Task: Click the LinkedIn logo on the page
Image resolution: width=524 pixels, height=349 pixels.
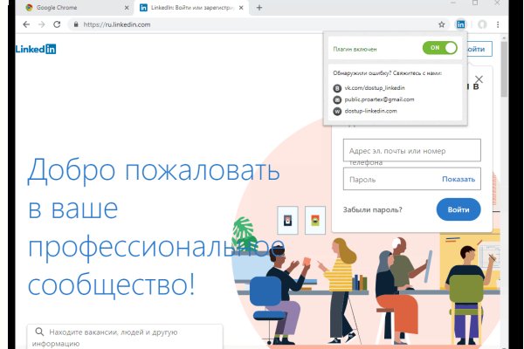Action: pyautogui.click(x=36, y=50)
